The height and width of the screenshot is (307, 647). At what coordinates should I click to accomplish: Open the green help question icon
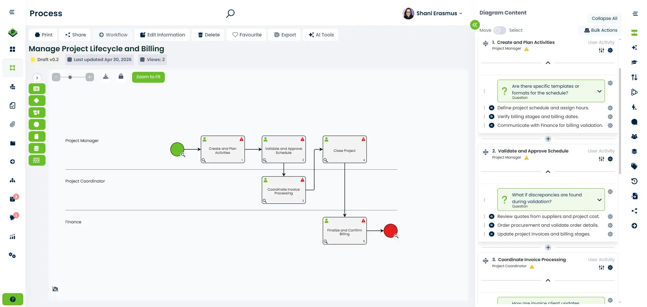click(x=13, y=299)
